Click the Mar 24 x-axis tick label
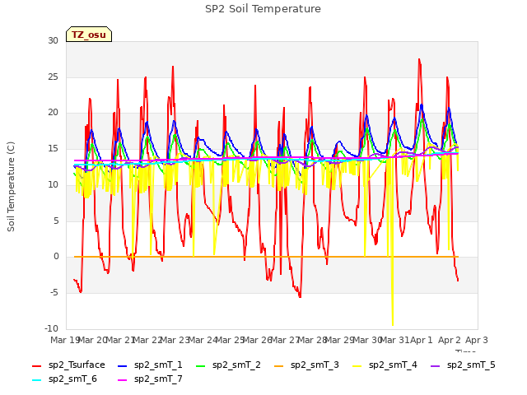 (x=203, y=340)
